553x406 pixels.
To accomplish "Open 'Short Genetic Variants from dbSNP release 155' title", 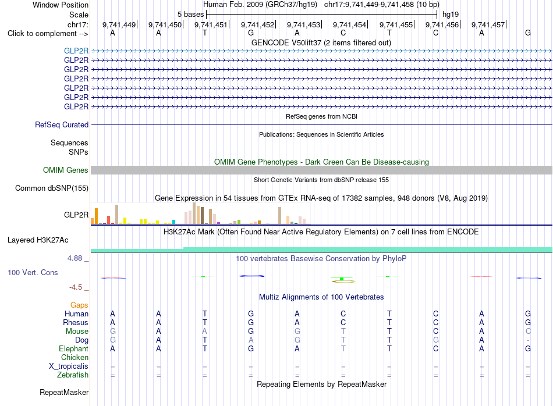I will pos(321,180).
